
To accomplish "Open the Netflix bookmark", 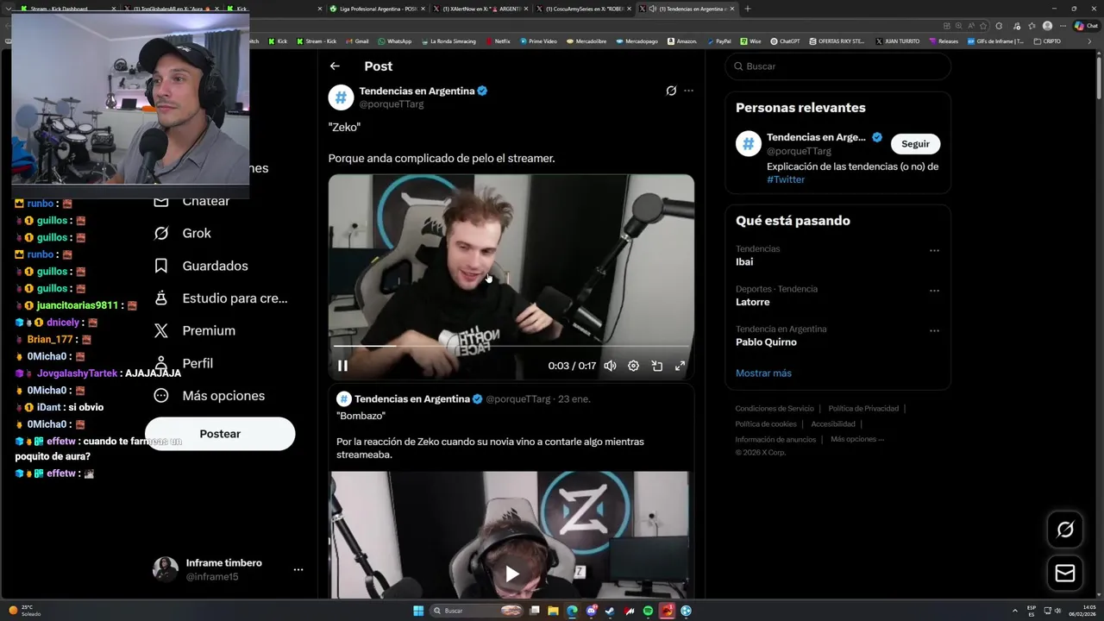I will click(498, 41).
